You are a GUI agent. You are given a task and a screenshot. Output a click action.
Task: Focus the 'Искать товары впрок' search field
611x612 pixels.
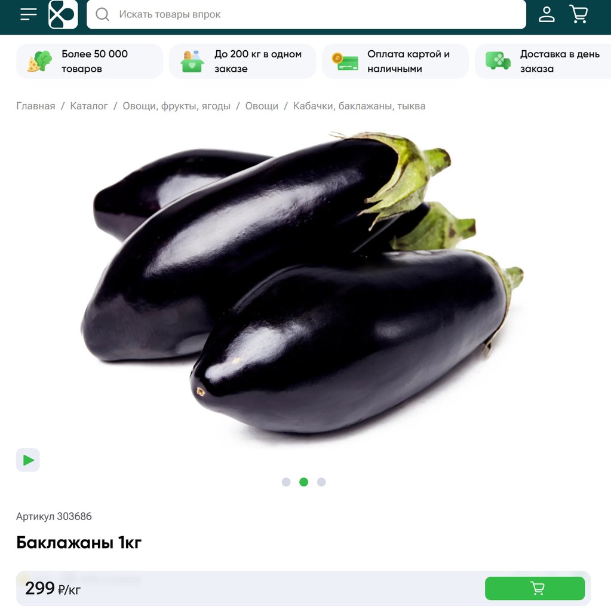click(306, 14)
